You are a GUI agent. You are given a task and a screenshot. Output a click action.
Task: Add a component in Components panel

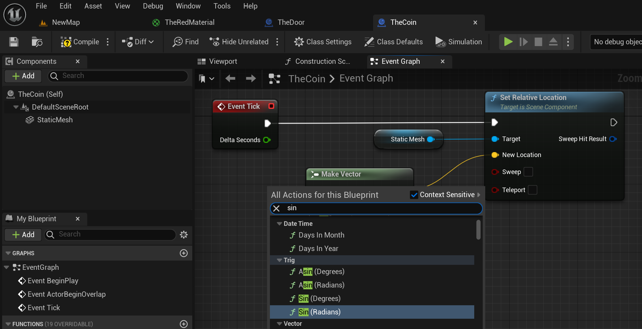(23, 76)
